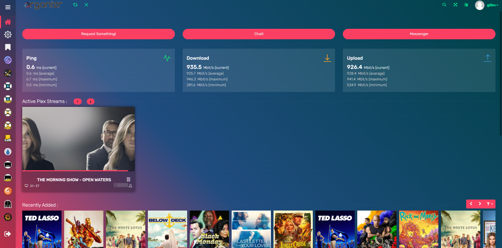The image size is (502, 248).
Task: Open the Radarr icon
Action: [8, 112]
